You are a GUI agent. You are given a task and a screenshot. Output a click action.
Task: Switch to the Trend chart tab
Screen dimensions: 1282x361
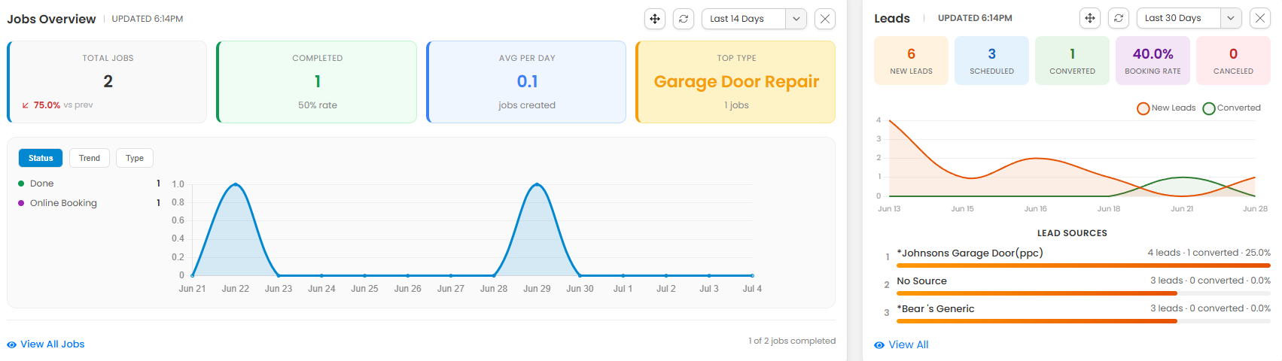[90, 158]
